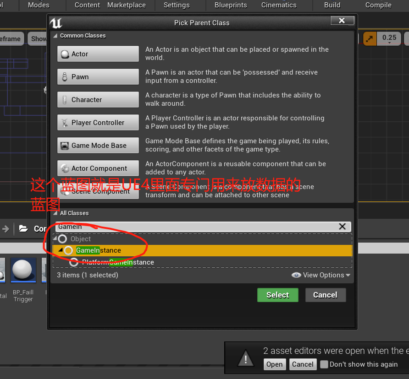The image size is (409, 379).
Task: Open the View Options dropdown
Action: [321, 275]
